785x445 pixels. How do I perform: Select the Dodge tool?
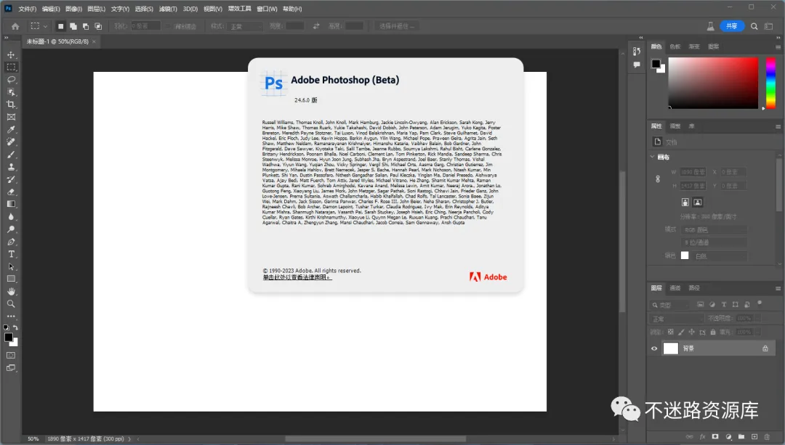pos(11,229)
